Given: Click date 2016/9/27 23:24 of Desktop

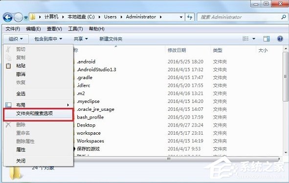Looking at the screenshot, I should point(185,125).
